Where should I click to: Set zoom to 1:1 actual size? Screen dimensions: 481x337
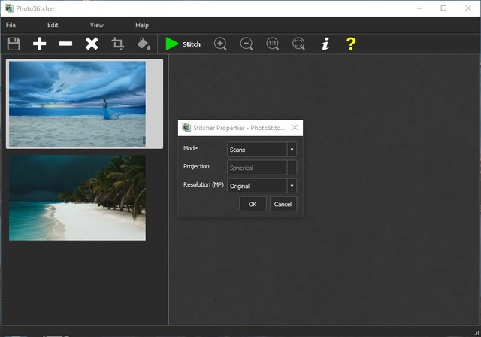[x=272, y=44]
